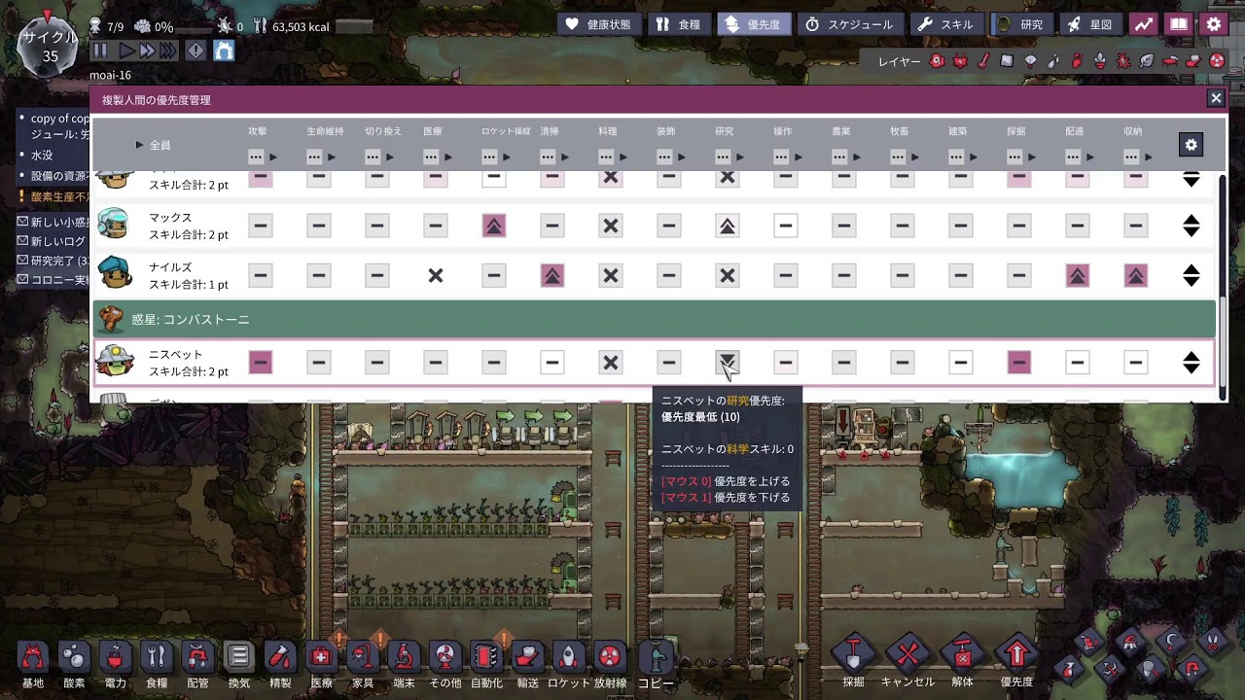Viewport: 1245px width, 700px height.
Task: Open the ロケット (Rocketry) build category
Action: [x=568, y=658]
